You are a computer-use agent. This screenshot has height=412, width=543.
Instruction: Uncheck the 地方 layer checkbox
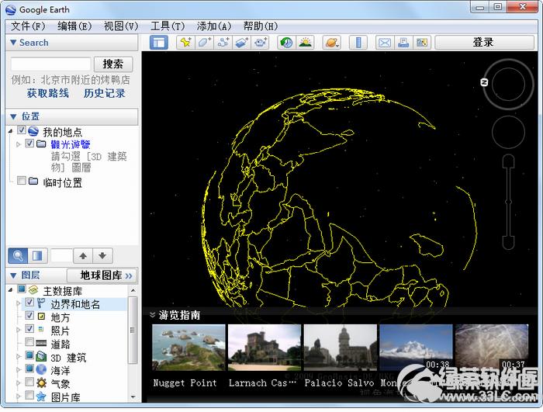coord(29,315)
